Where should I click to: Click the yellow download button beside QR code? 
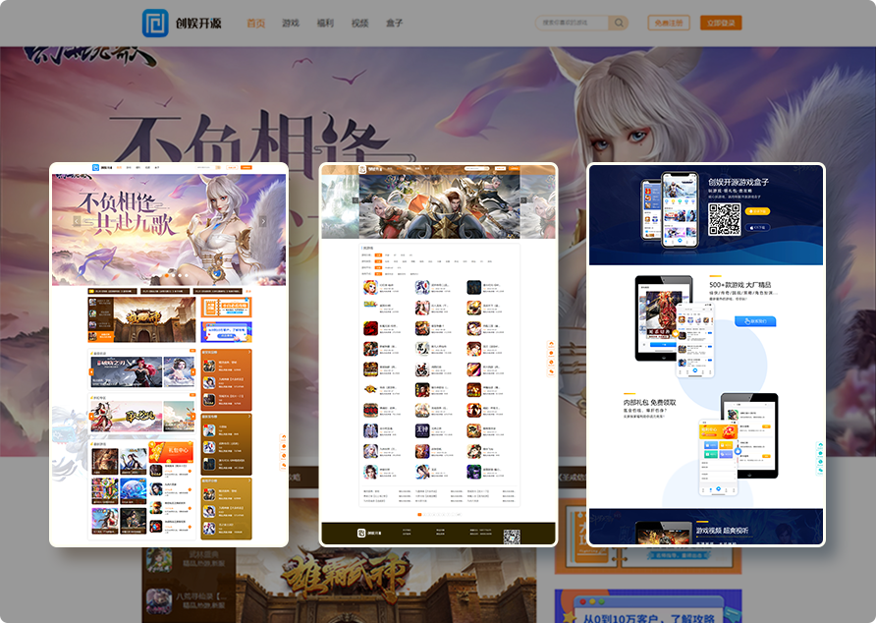[757, 211]
